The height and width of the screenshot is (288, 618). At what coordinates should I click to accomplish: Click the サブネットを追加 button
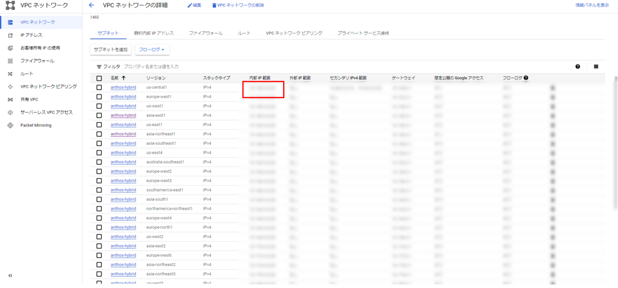pyautogui.click(x=111, y=49)
